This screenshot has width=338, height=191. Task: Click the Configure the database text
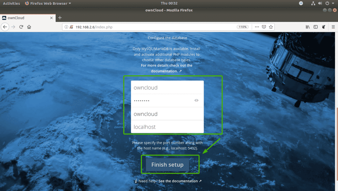[168, 38]
